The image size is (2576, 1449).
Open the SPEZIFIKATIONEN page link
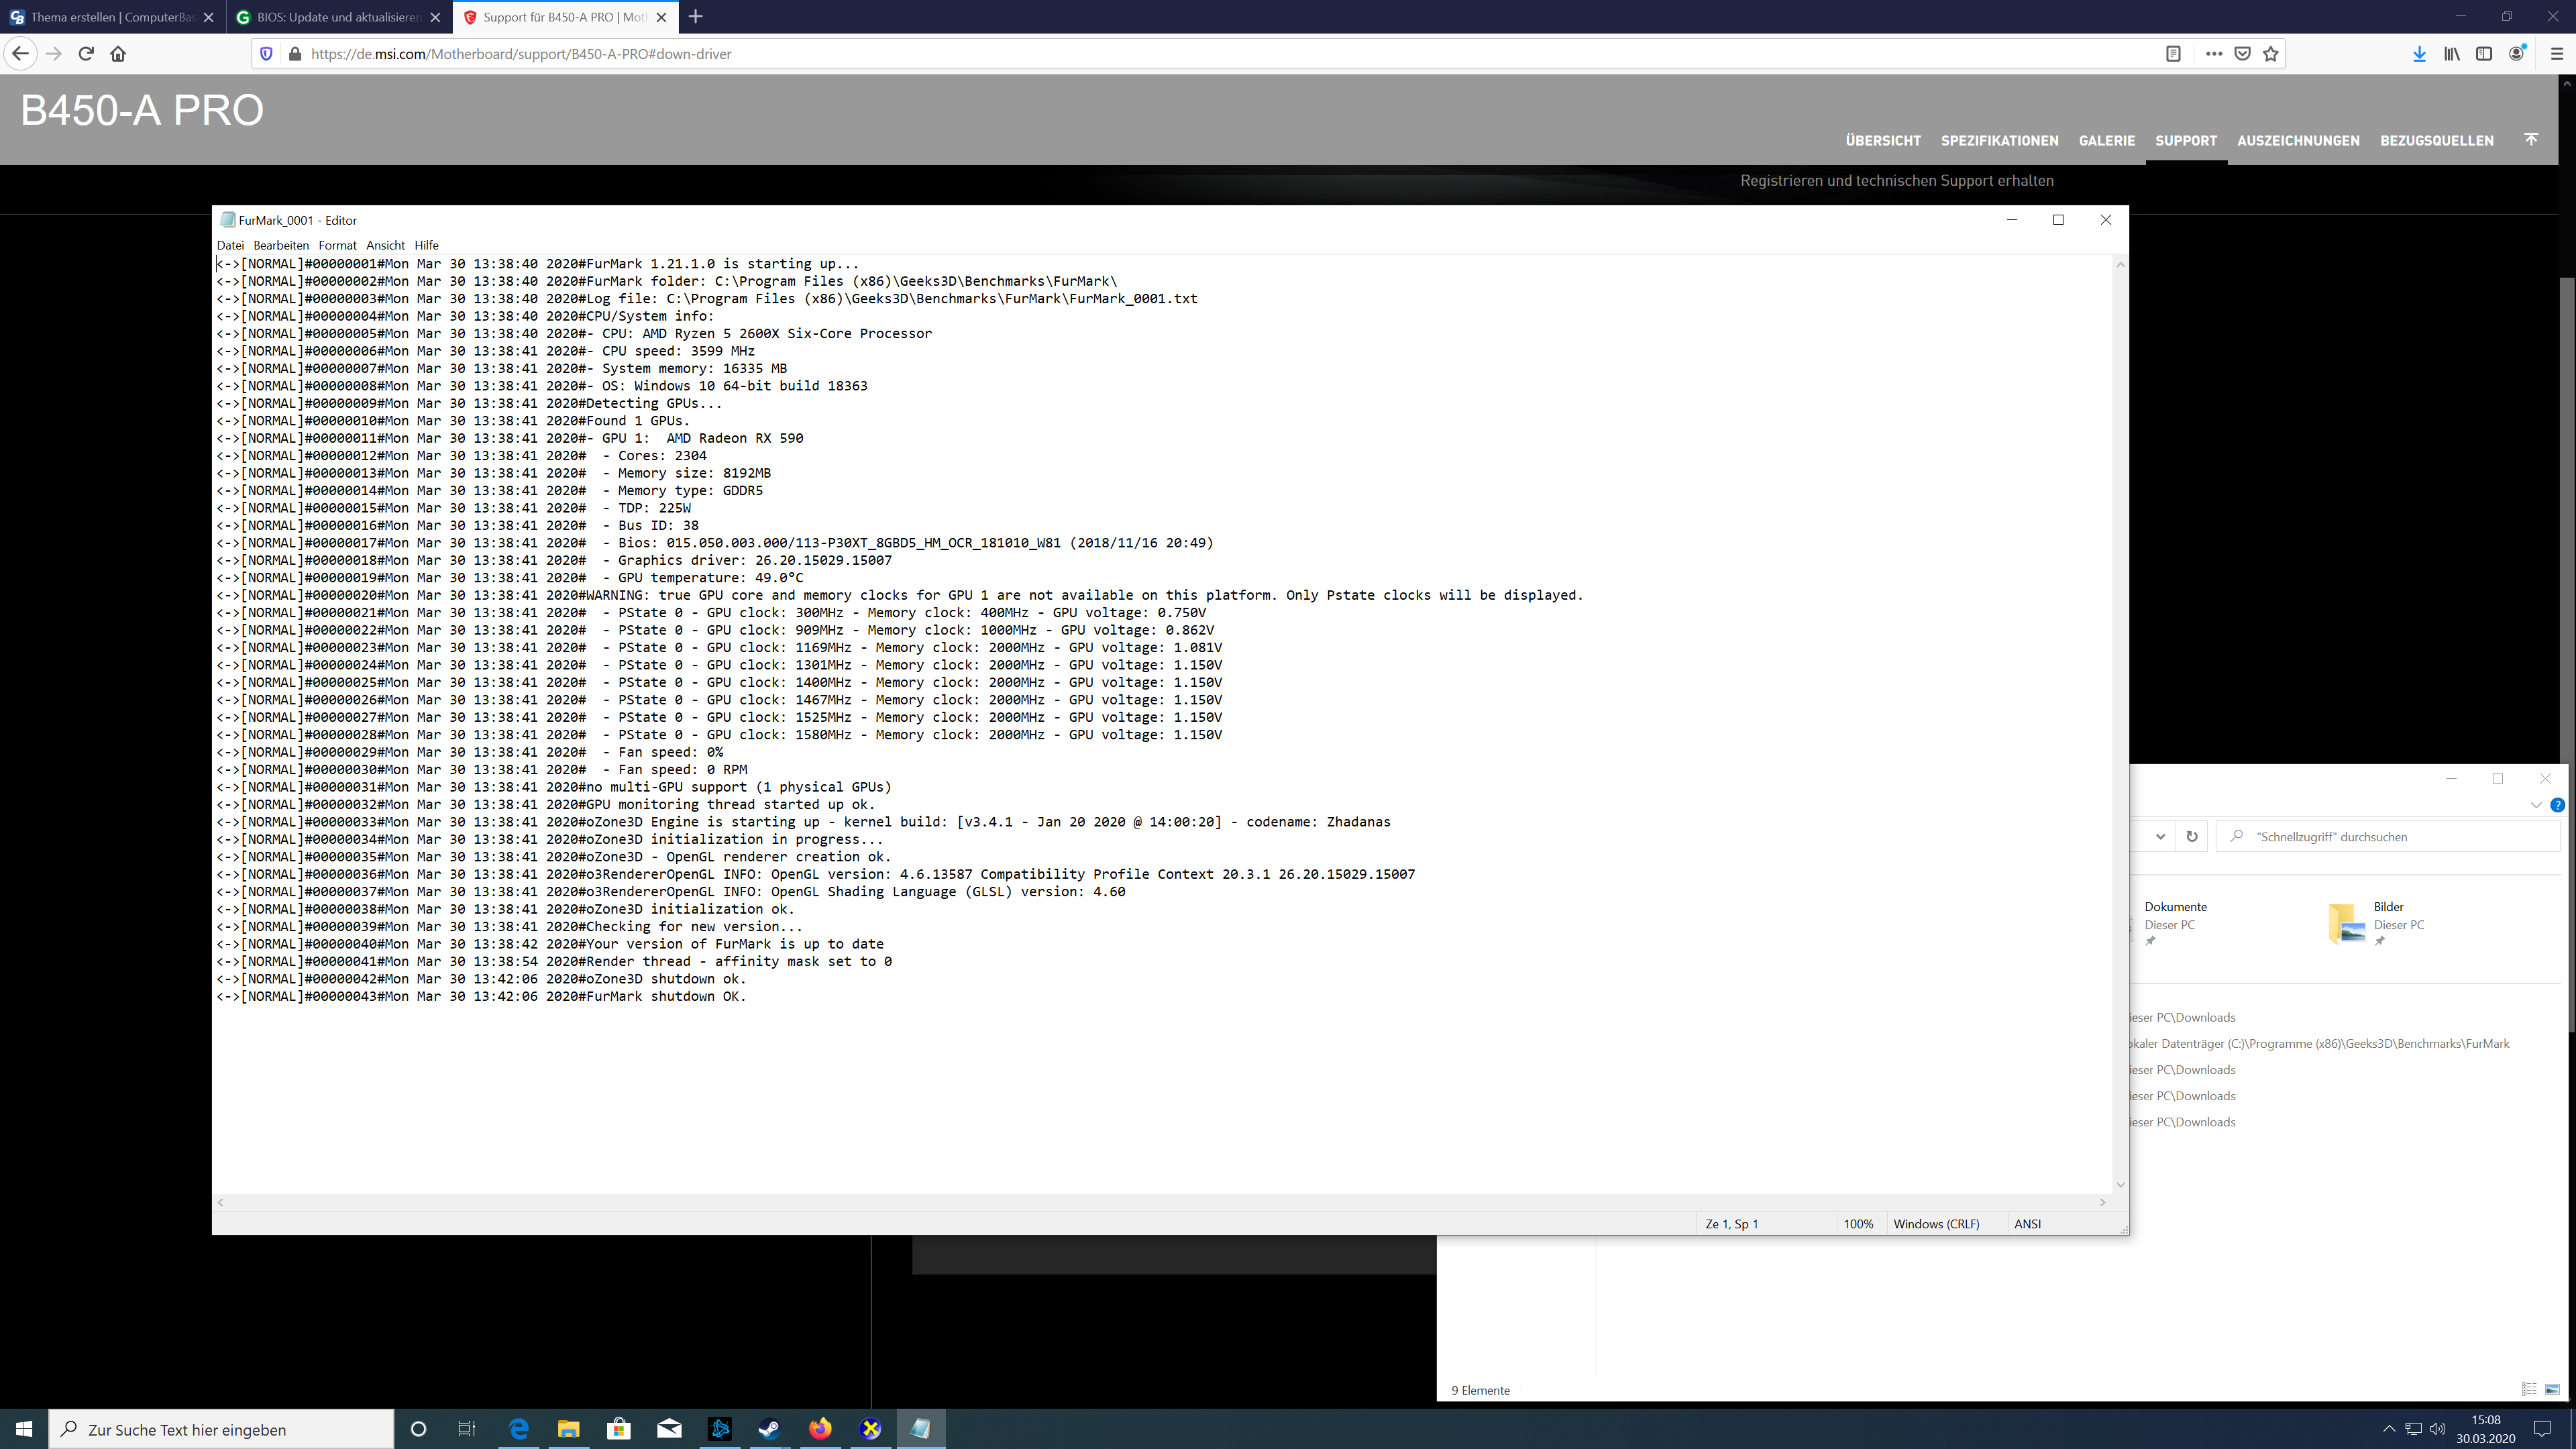[1999, 141]
